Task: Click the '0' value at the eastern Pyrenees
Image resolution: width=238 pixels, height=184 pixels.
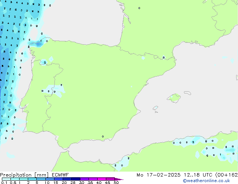Action: point(163,57)
